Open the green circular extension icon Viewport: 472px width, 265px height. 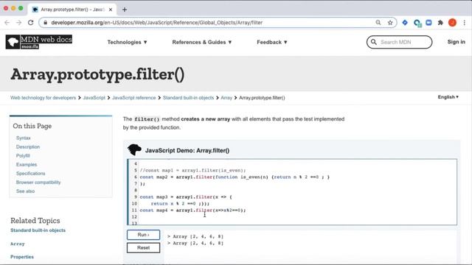[x=417, y=23]
